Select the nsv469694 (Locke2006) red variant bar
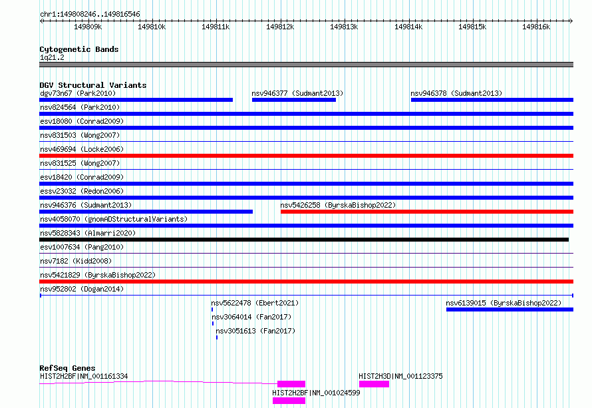Viewport: 592px width, 408px height. (x=306, y=156)
